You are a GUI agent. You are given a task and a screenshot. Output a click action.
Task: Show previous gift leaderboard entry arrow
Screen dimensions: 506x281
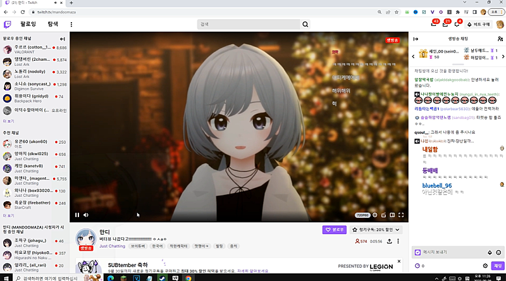pos(414,56)
